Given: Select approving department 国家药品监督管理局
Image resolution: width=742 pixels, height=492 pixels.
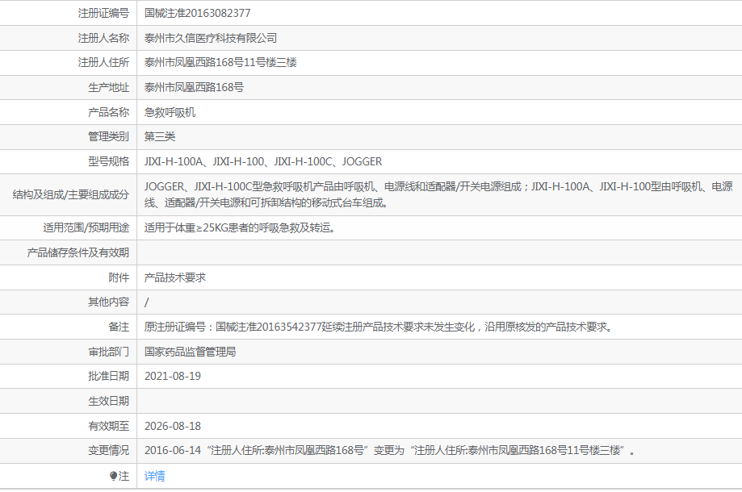Looking at the screenshot, I should (191, 352).
